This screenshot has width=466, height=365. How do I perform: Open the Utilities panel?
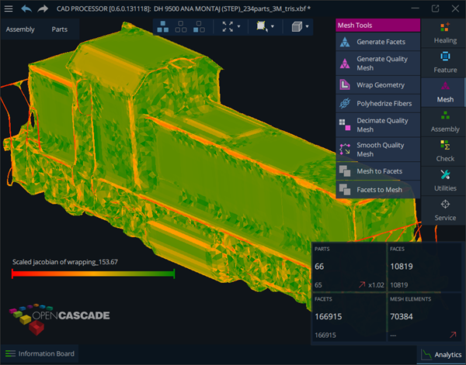(445, 181)
